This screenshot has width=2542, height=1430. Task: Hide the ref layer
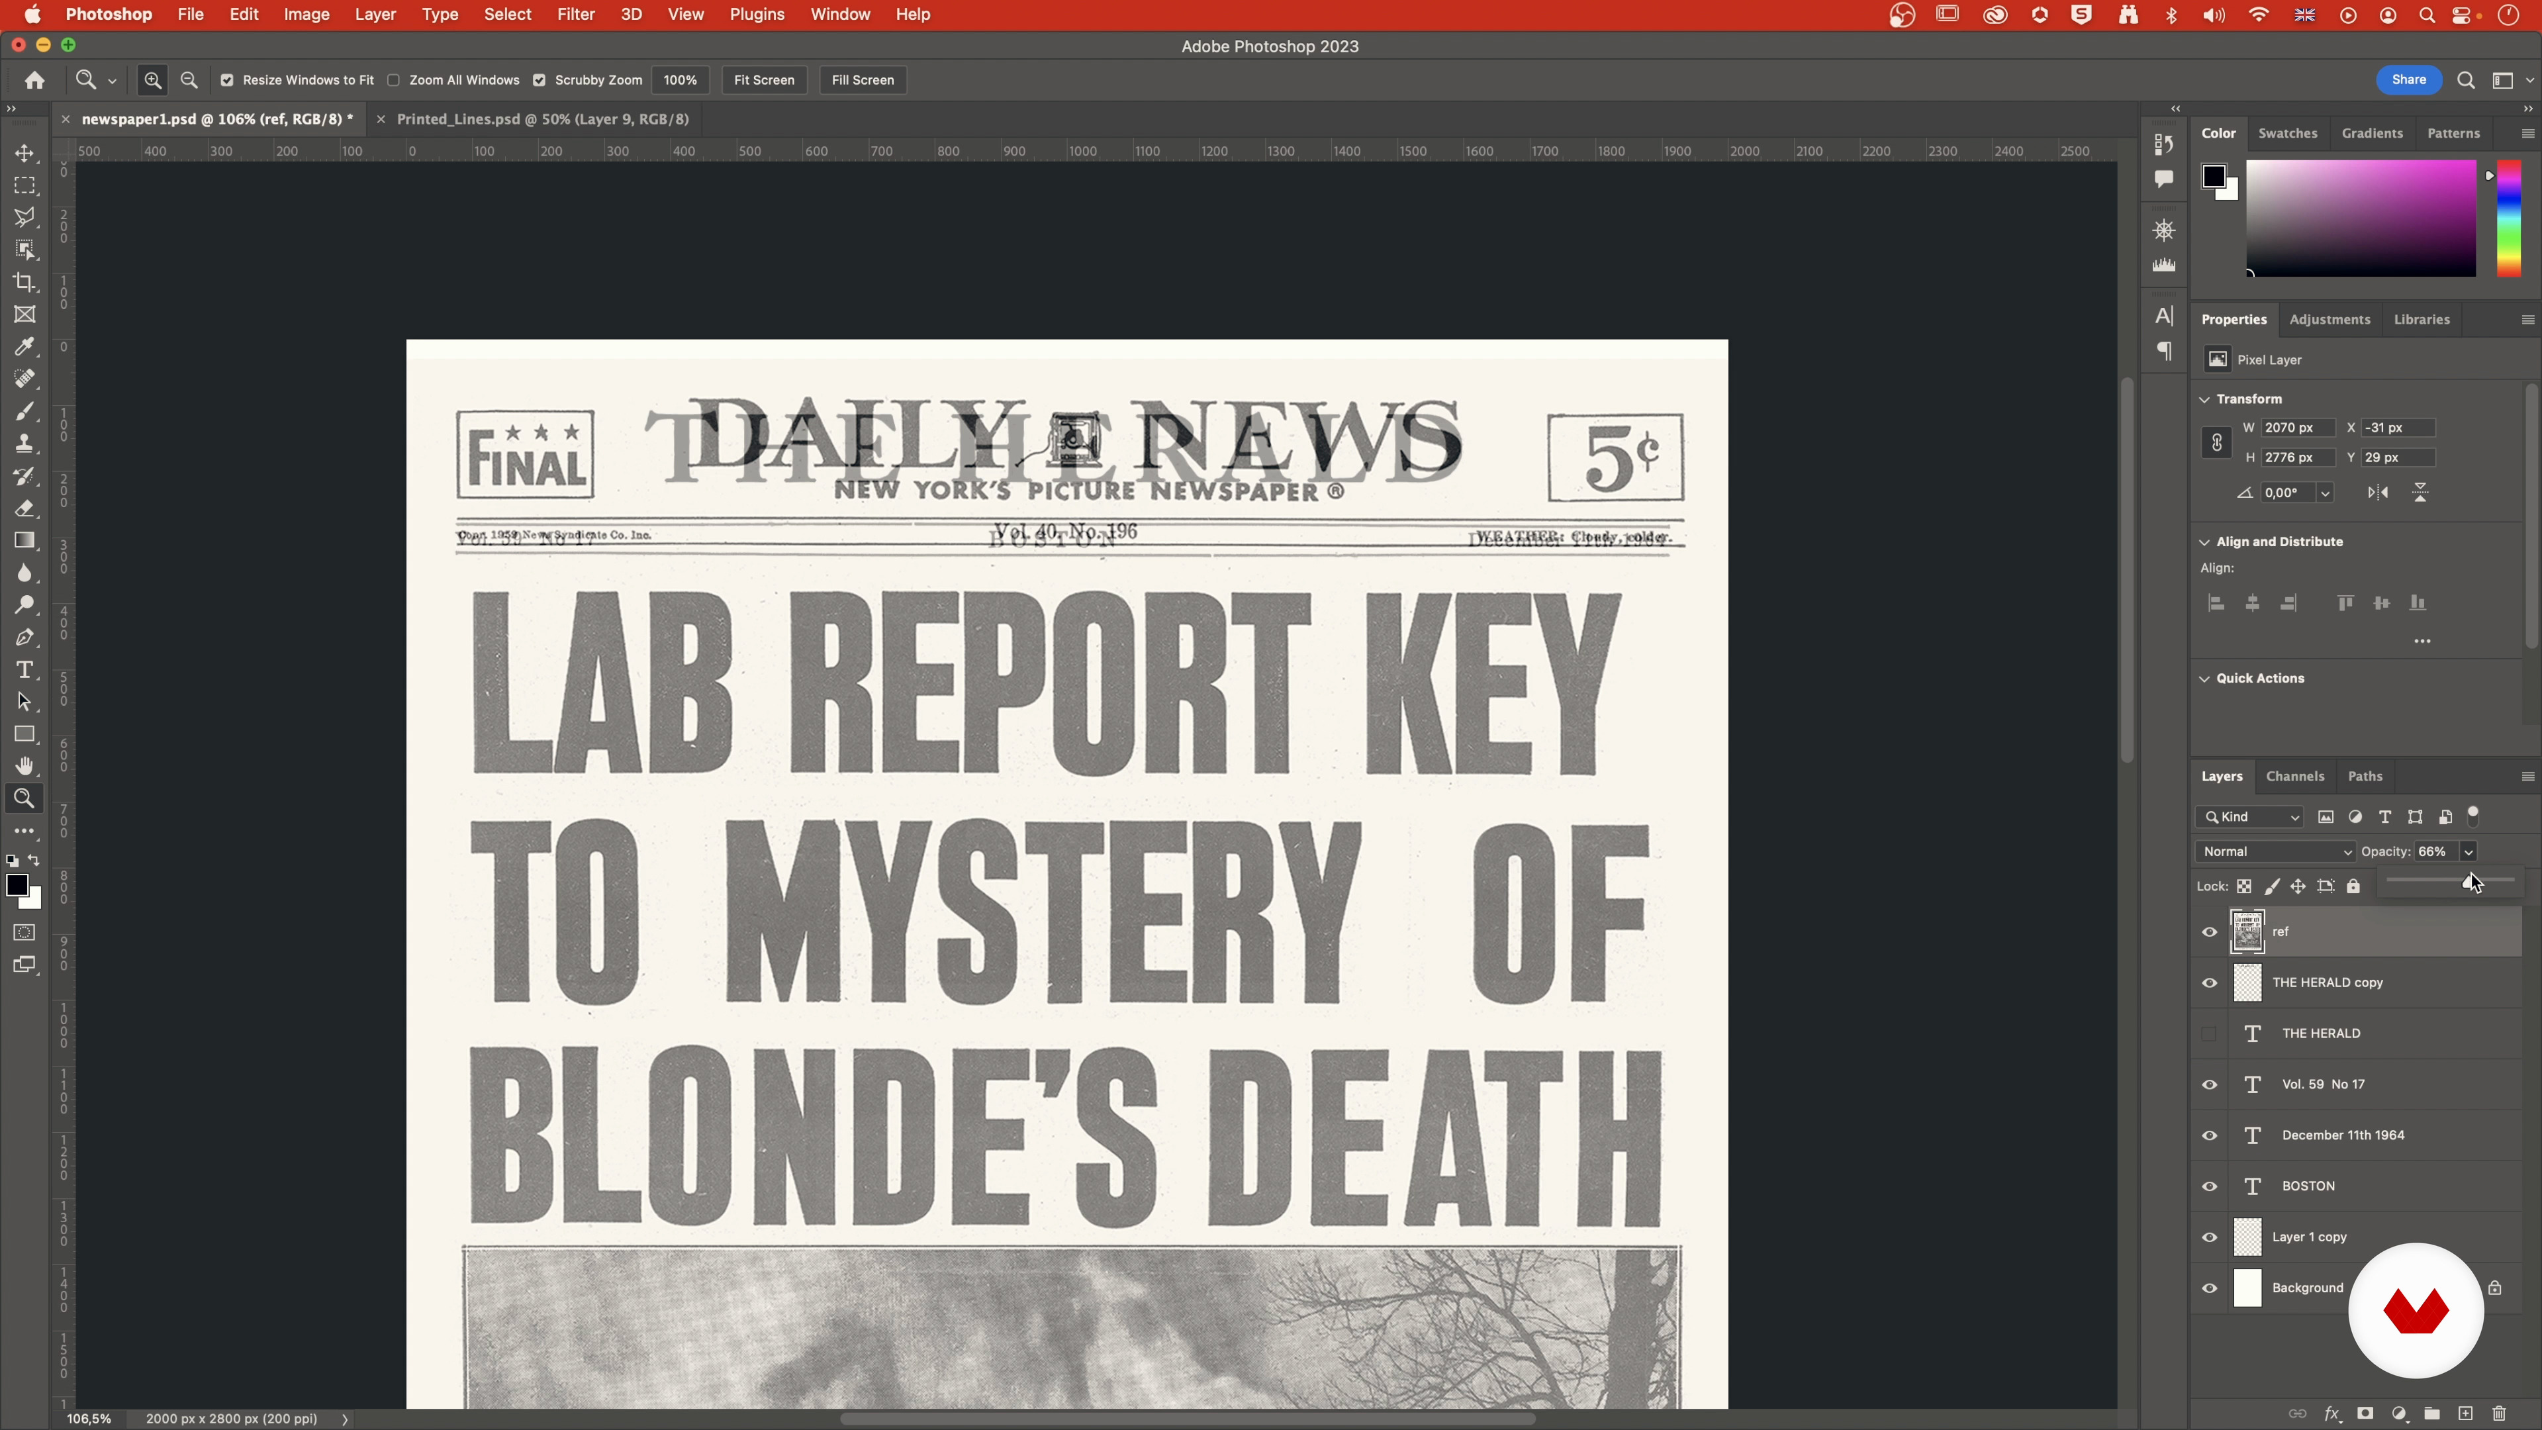tap(2210, 931)
